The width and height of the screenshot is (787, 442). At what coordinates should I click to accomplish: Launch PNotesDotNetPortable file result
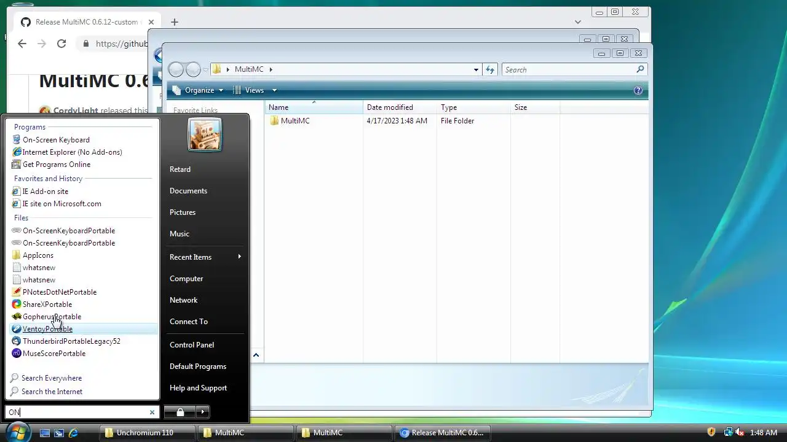click(x=54, y=292)
